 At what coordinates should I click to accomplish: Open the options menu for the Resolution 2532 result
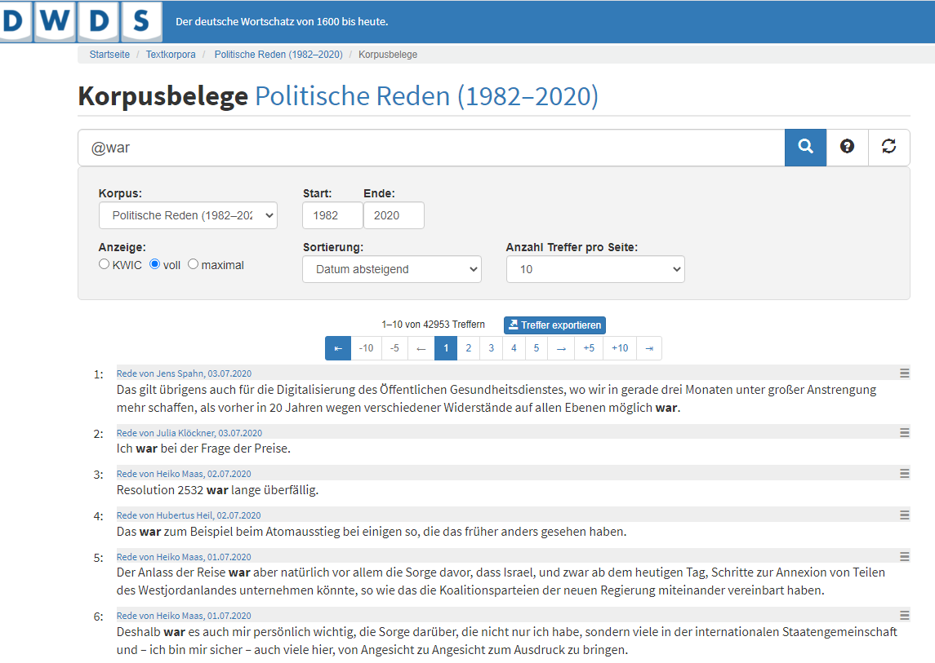904,474
